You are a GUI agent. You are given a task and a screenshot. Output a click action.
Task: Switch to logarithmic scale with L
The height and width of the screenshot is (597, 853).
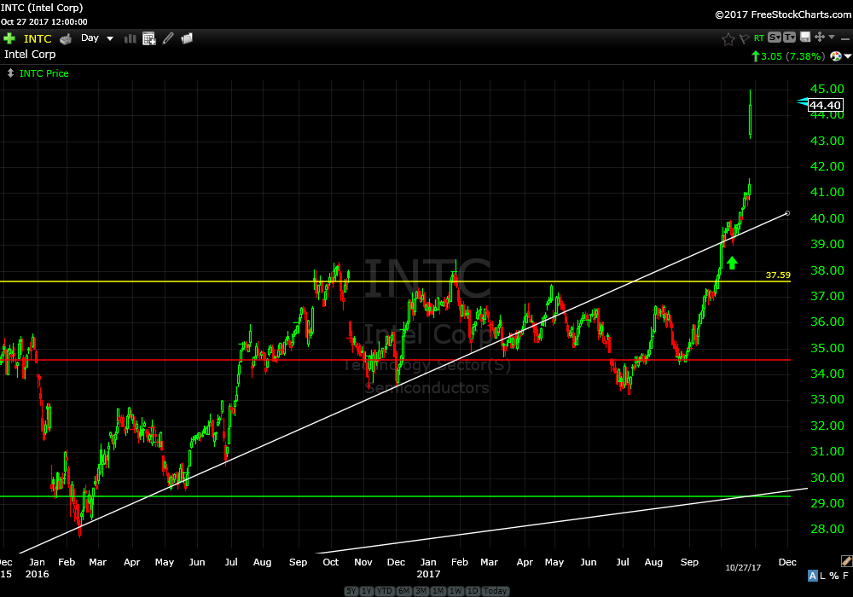(821, 576)
